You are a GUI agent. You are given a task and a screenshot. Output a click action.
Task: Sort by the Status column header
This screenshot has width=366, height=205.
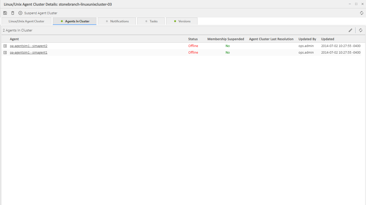pyautogui.click(x=193, y=39)
